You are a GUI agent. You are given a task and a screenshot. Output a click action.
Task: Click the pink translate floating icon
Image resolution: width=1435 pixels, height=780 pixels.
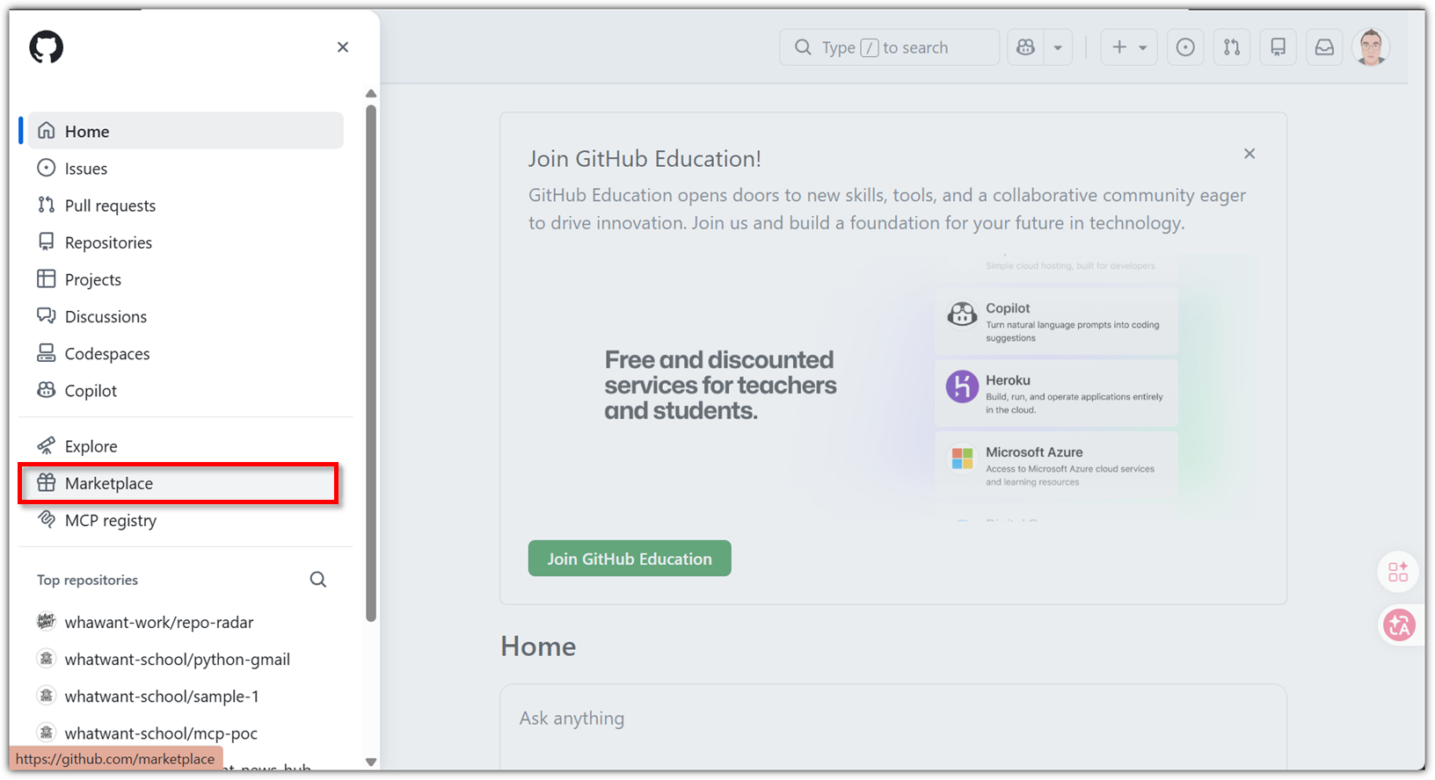click(x=1398, y=625)
